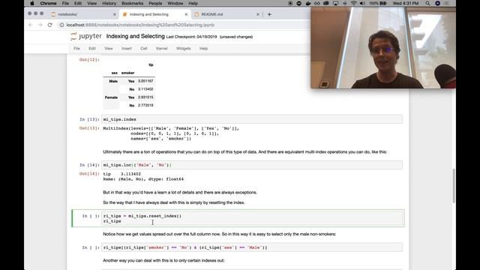The image size is (480, 270).
Task: Click the Out[13] output prompt
Action: coord(89,128)
